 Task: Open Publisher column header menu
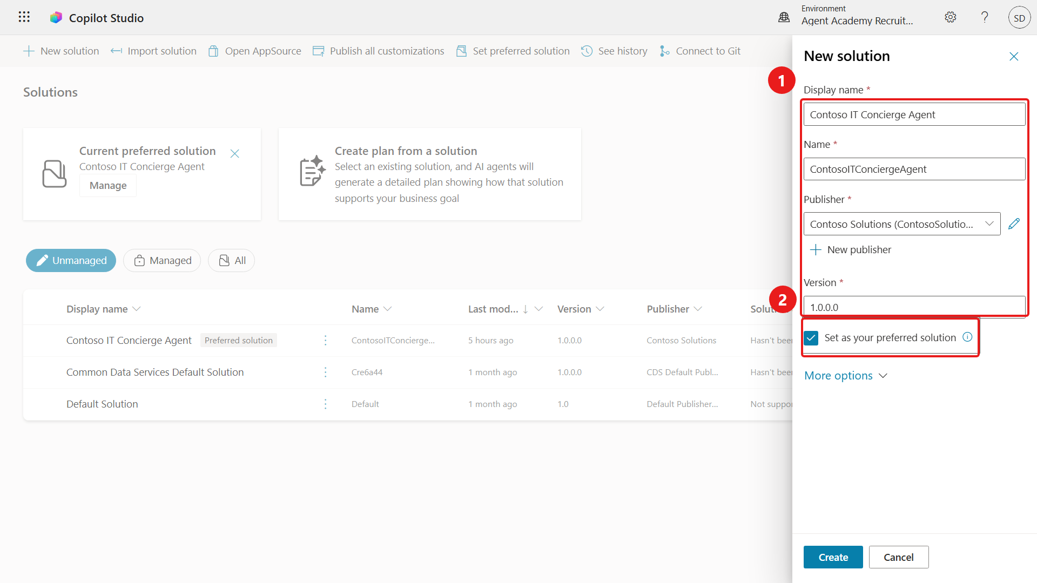(674, 309)
